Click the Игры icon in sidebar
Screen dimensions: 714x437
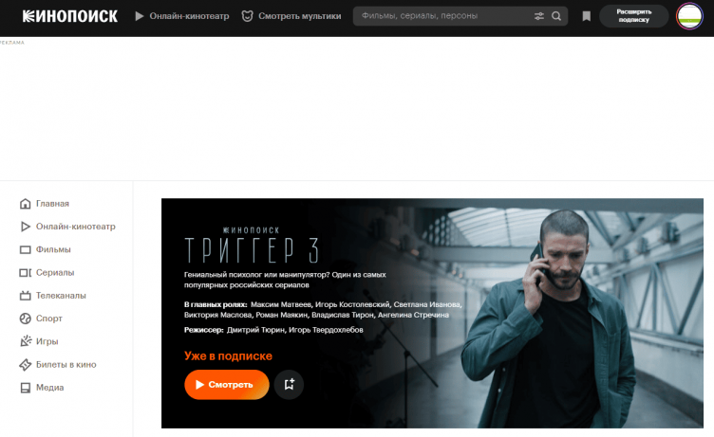click(25, 341)
